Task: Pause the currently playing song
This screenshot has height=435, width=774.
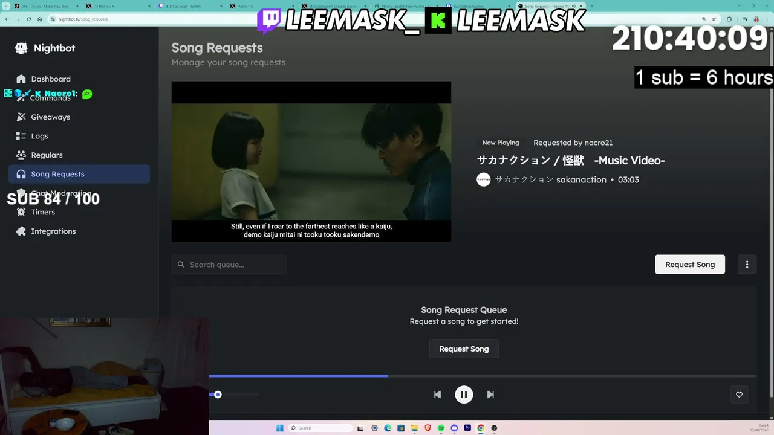Action: pyautogui.click(x=464, y=395)
